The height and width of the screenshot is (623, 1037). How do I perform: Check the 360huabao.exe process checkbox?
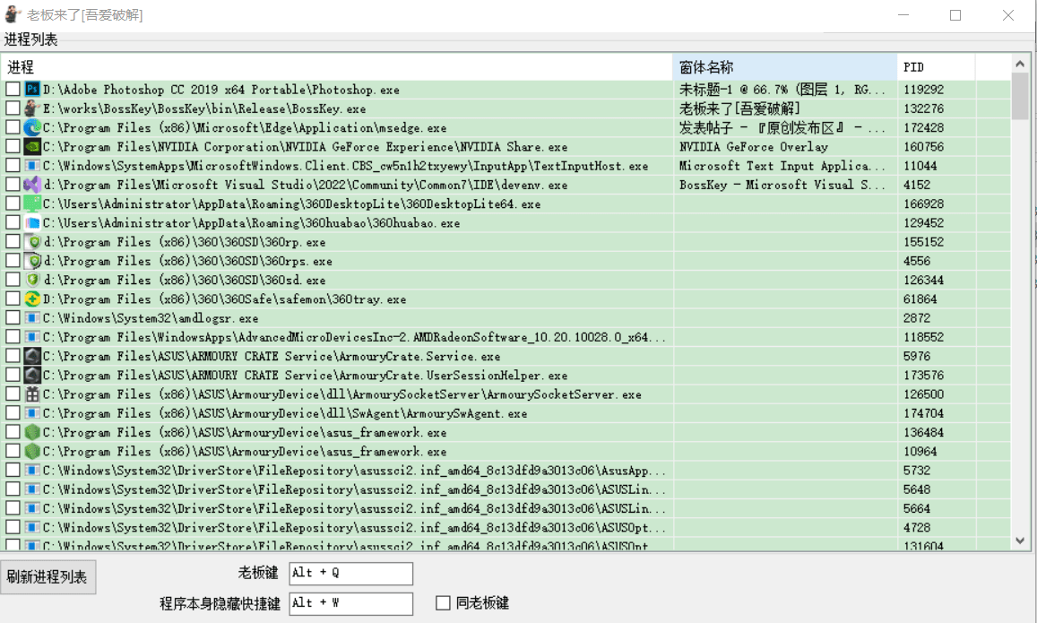tap(13, 222)
